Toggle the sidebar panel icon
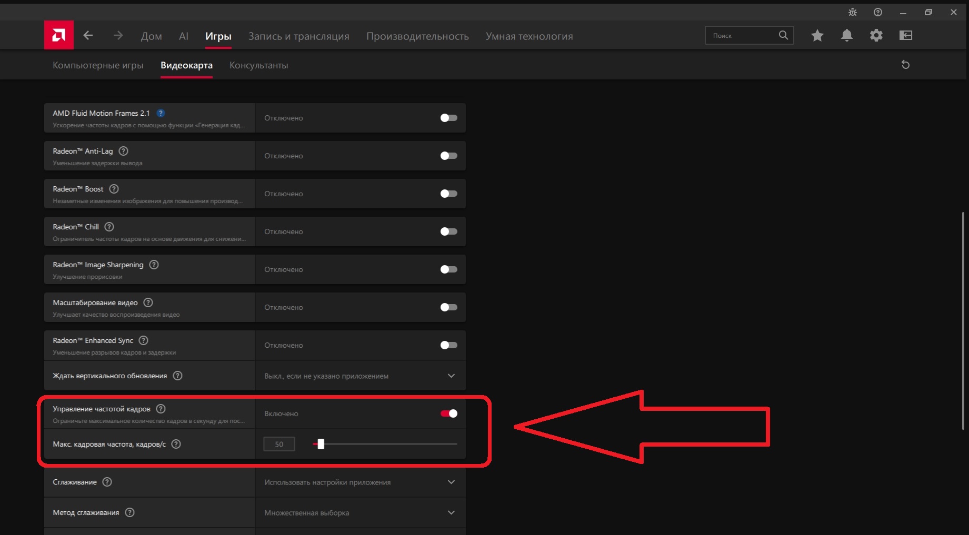The image size is (969, 535). tap(906, 35)
